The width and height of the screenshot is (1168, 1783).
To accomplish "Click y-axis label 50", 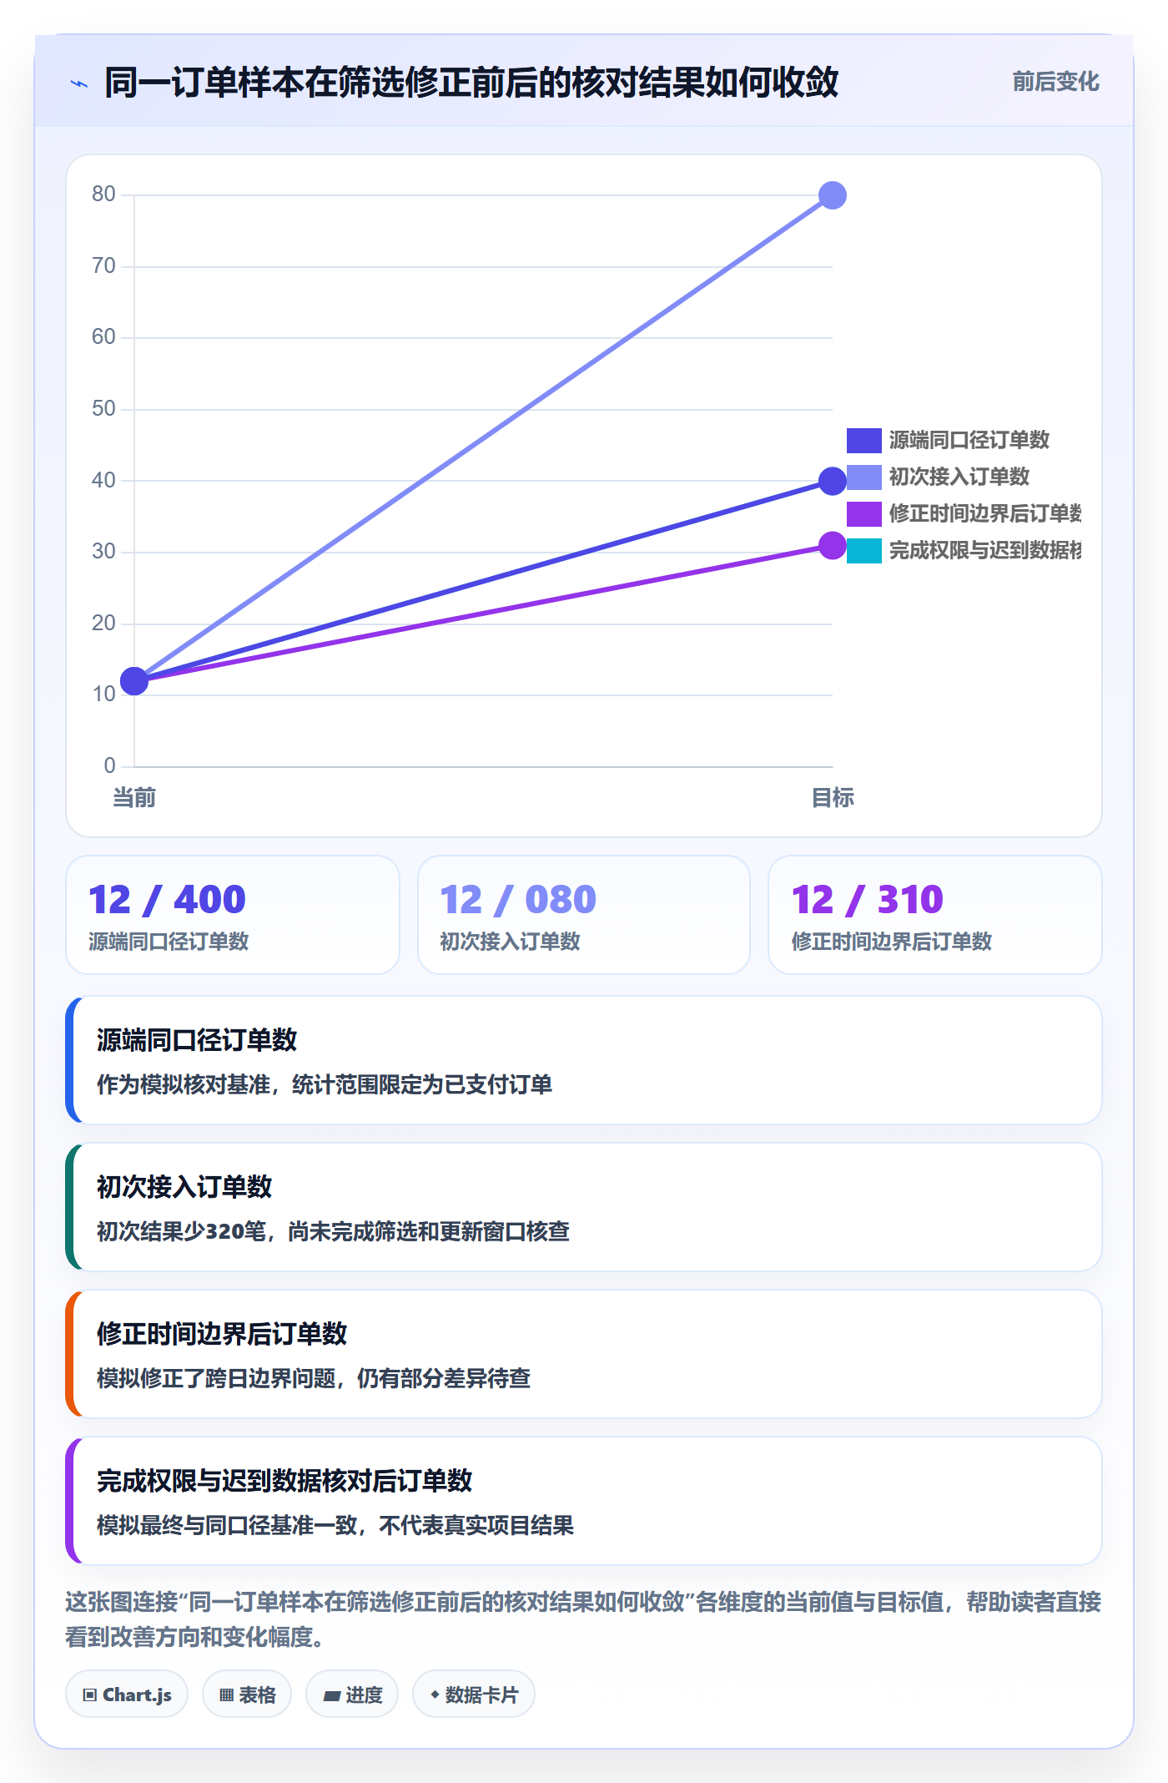I will [103, 409].
